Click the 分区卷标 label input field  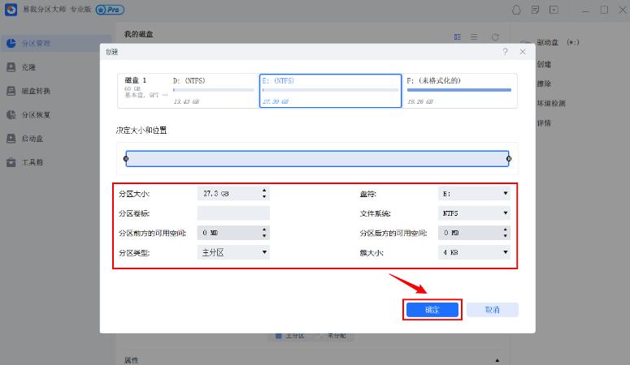[x=233, y=213]
